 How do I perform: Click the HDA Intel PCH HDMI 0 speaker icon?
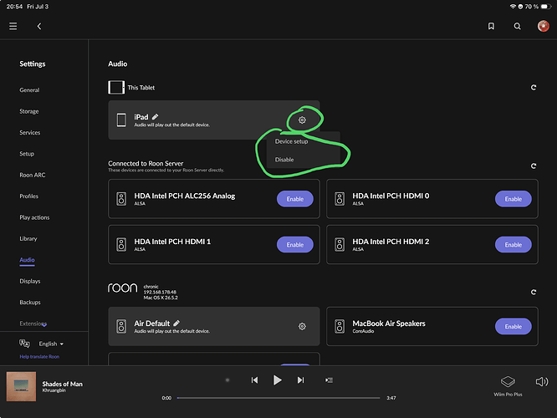[x=340, y=199]
